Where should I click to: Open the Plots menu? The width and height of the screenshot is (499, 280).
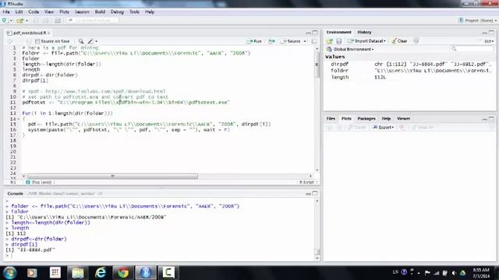click(x=64, y=12)
